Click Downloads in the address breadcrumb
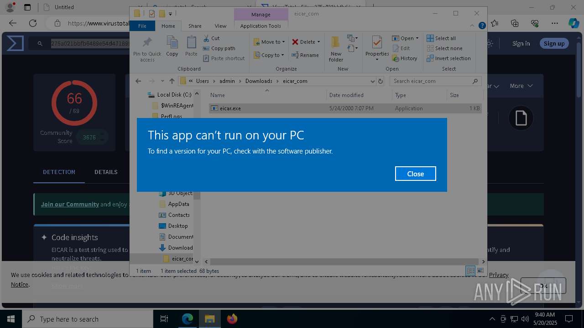Screen dimensions: 584x328 point(259,81)
